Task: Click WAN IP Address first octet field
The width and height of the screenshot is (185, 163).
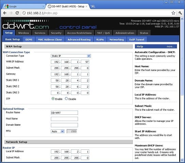Action: click(55, 62)
